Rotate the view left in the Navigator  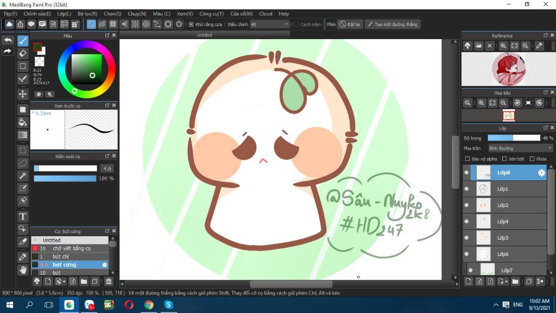(x=517, y=103)
